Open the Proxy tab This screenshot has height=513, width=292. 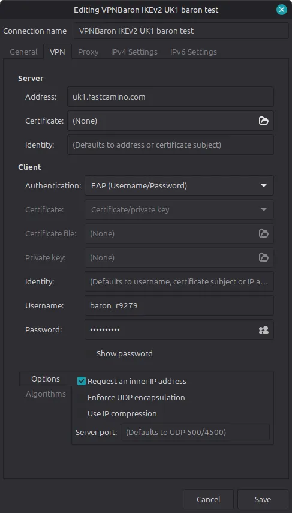click(x=88, y=52)
